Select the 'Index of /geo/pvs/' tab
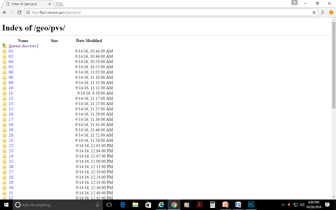The height and width of the screenshot is (210, 336). pyautogui.click(x=28, y=4)
